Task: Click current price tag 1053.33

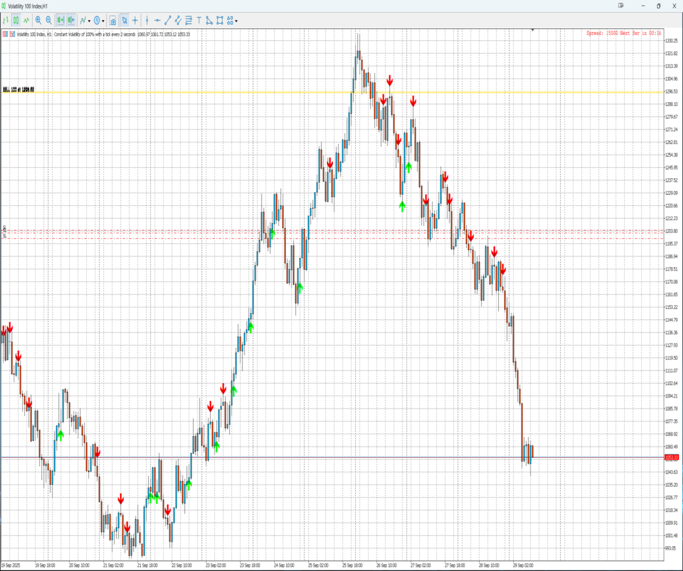Action: coord(671,457)
